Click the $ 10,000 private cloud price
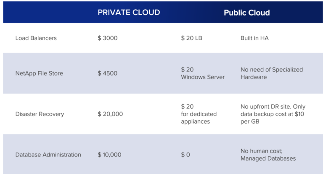This screenshot has height=174, width=323. click(109, 155)
